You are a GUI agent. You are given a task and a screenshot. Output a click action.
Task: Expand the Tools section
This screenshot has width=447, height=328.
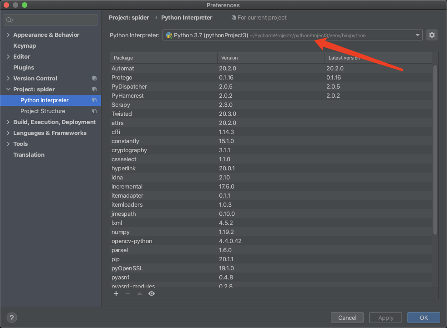coord(8,144)
